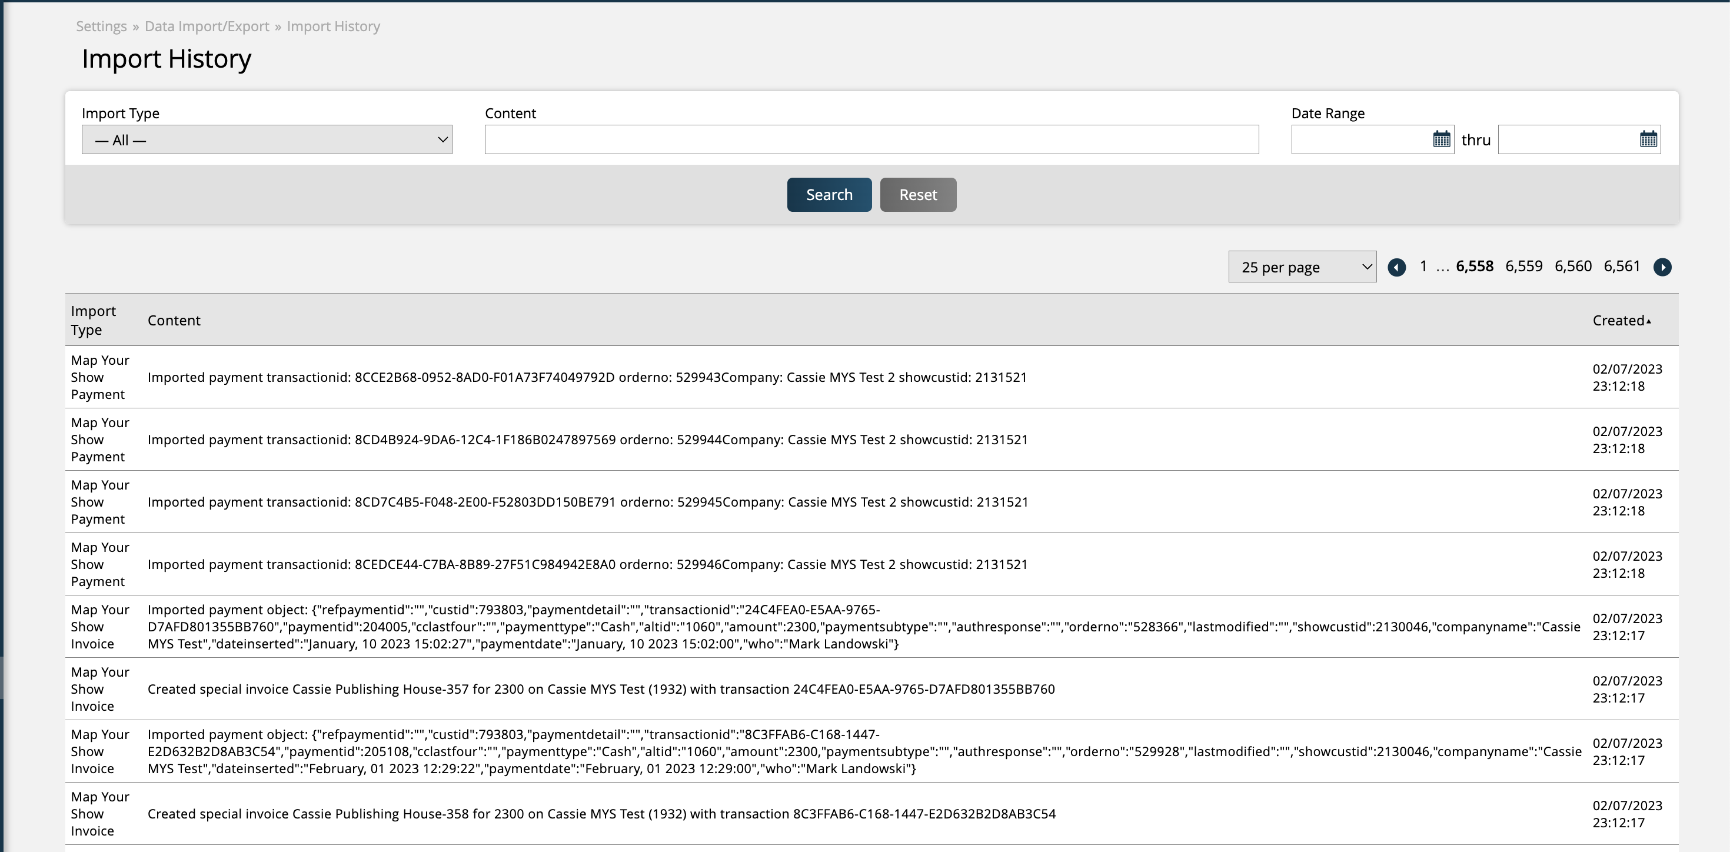The width and height of the screenshot is (1730, 852).
Task: Click the Search button
Action: tap(829, 195)
